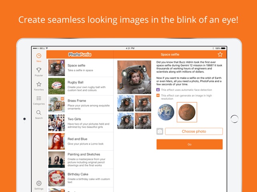Select the 'Two Girls' list title
The height and width of the screenshot is (192, 257).
click(x=74, y=119)
